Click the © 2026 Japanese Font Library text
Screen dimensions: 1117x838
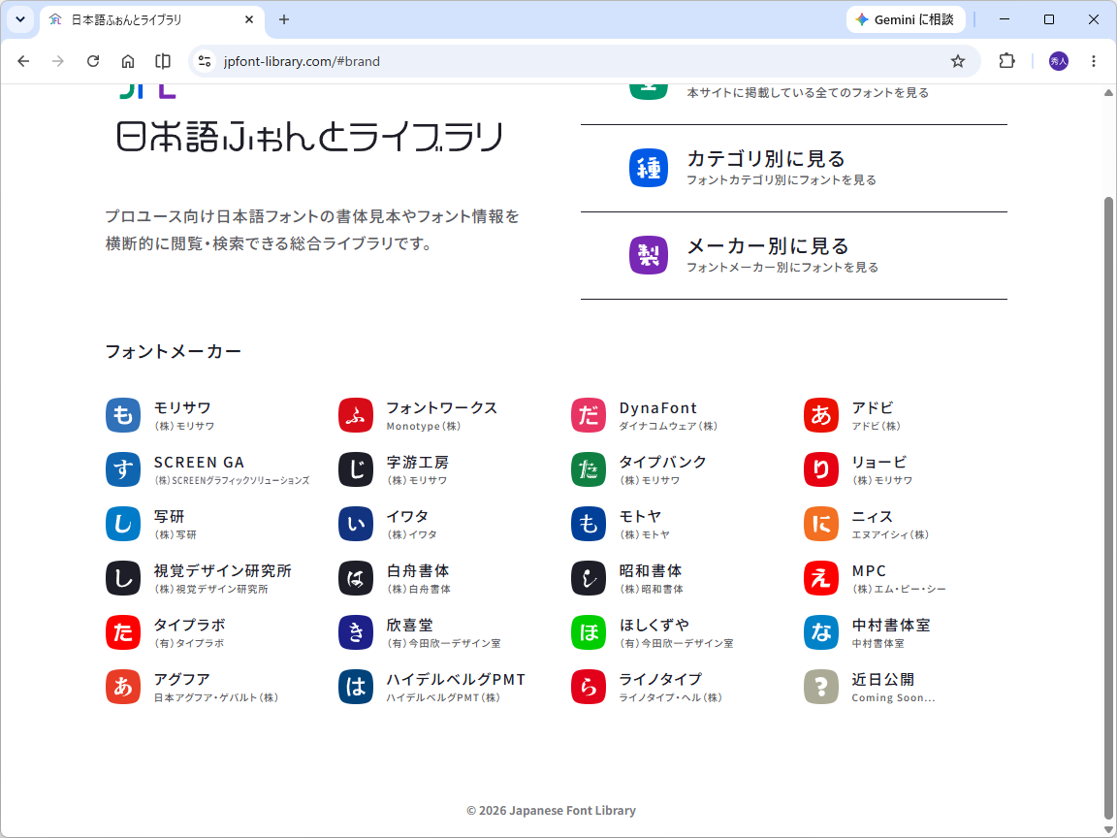click(x=552, y=810)
